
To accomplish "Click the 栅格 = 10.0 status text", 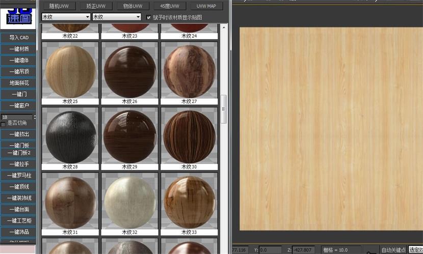I will tap(335, 250).
